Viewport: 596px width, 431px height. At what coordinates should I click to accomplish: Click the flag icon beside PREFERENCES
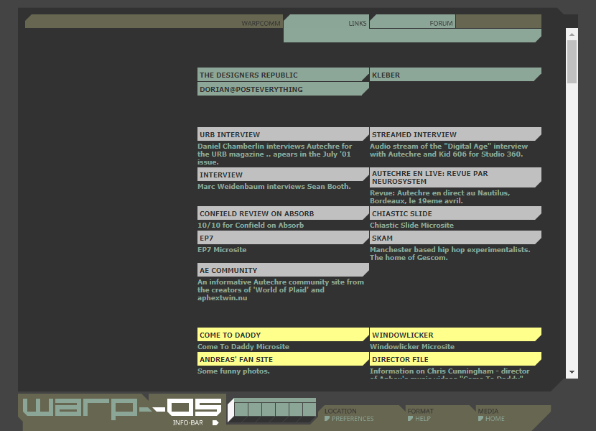tap(327, 419)
